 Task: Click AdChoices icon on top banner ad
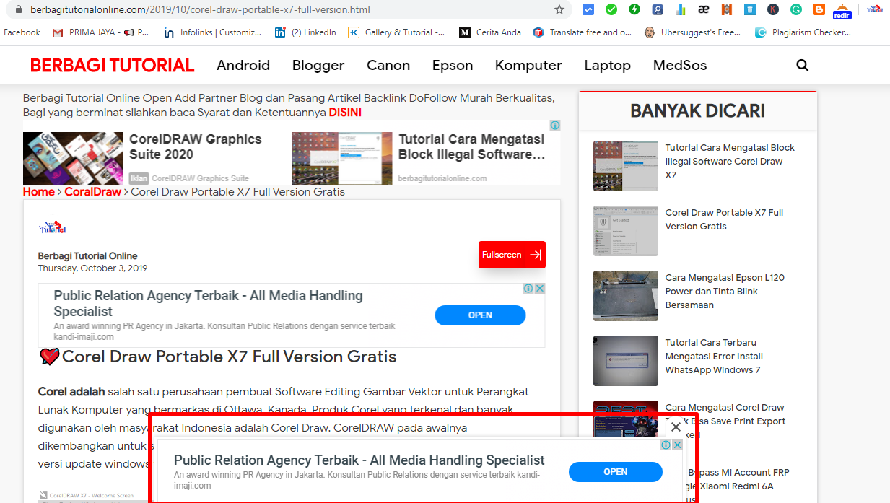pos(555,126)
